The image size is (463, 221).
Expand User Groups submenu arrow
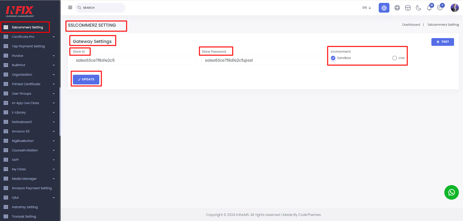[54, 94]
